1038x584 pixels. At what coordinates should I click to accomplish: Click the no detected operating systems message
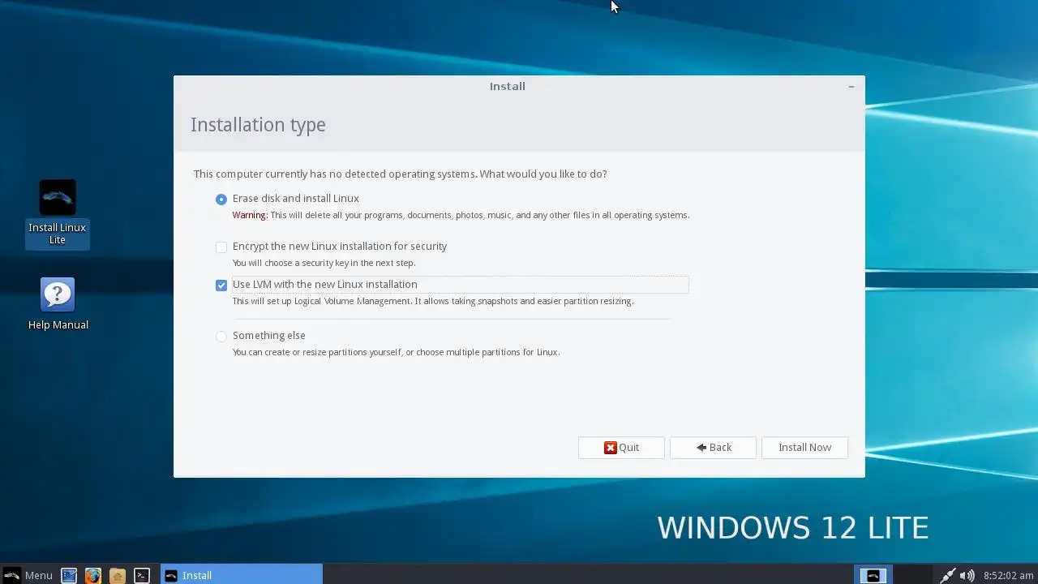(x=400, y=174)
